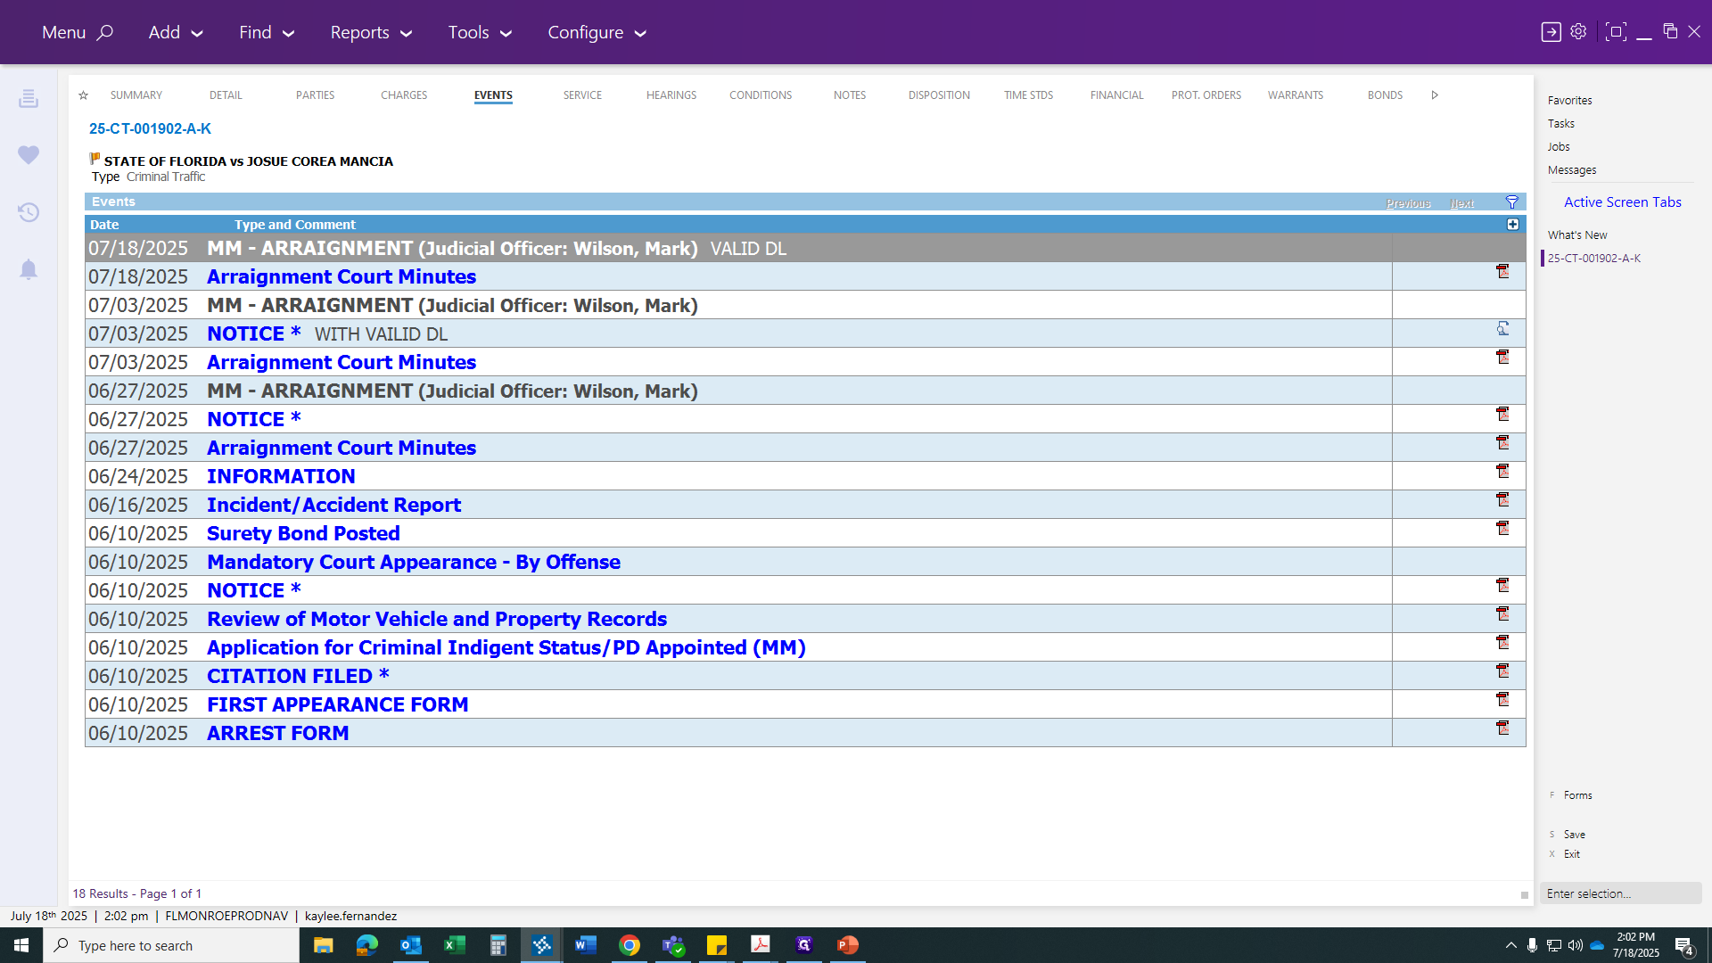Click the Enter selection input field
This screenshot has width=1712, height=963.
click(x=1620, y=893)
